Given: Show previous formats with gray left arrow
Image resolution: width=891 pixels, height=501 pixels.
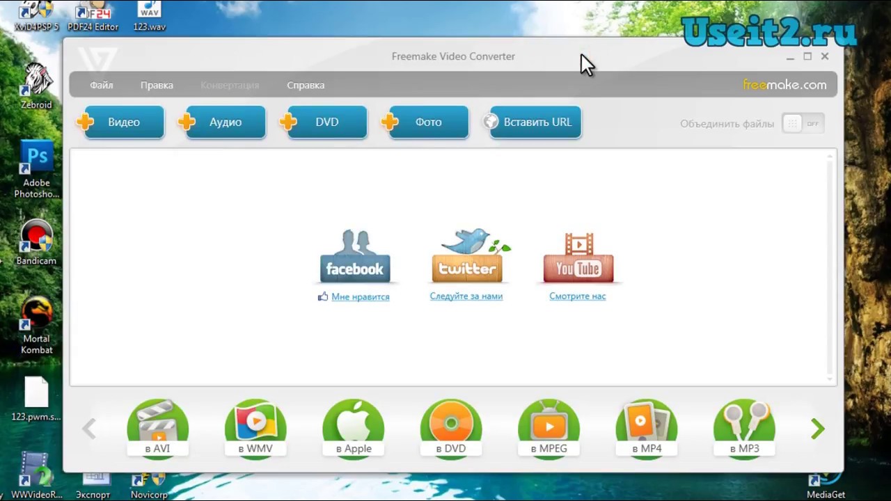Looking at the screenshot, I should (x=89, y=429).
